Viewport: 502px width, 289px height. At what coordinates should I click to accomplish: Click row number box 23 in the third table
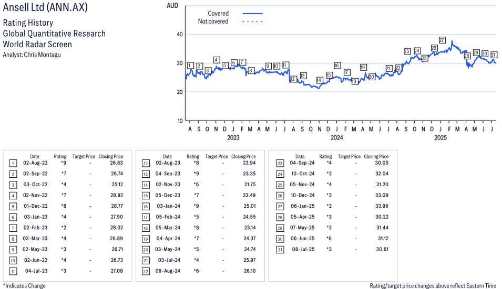pyautogui.click(x=280, y=164)
